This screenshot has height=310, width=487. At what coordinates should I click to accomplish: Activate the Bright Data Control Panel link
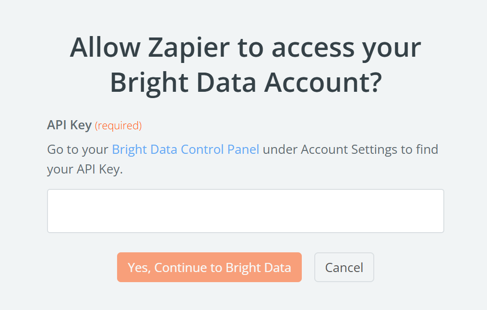pyautogui.click(x=185, y=149)
